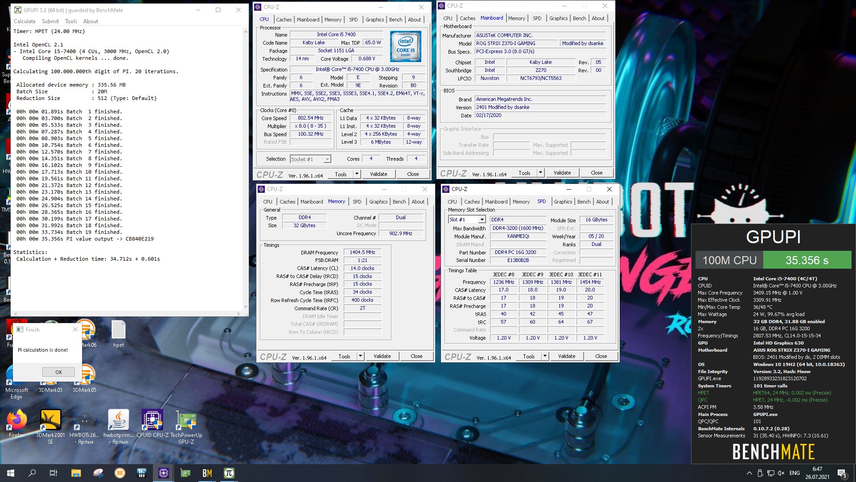
Task: Close the Finish dialog with X
Action: pos(75,329)
